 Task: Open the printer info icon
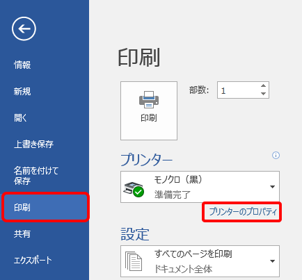click(276, 155)
